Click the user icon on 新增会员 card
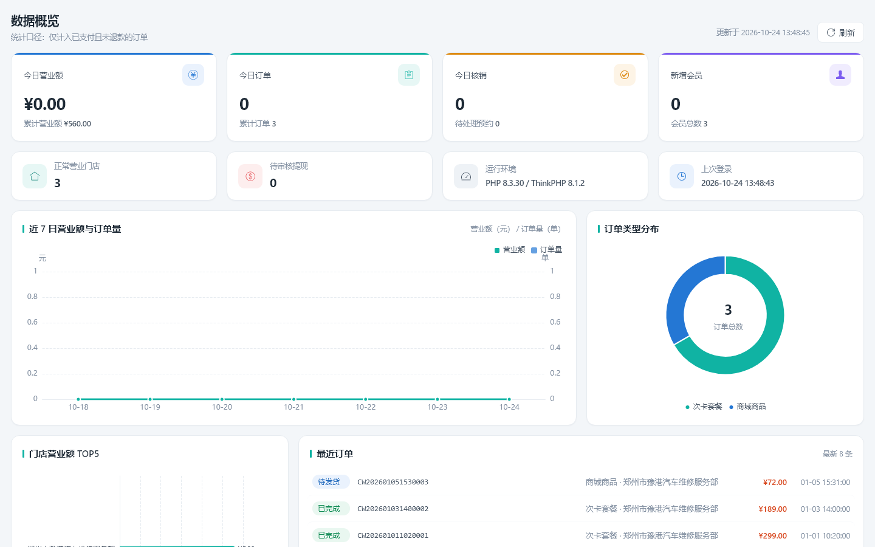 (840, 75)
